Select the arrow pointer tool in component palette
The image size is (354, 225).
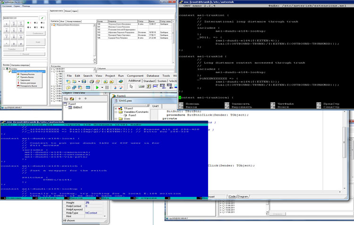131,86
